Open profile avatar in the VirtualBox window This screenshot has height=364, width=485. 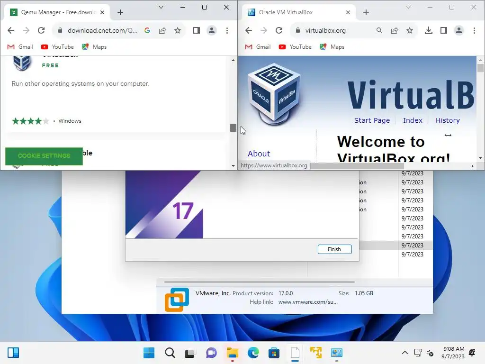coord(458,30)
